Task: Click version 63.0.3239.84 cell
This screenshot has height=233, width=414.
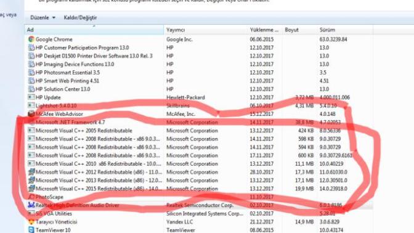Action: point(333,39)
